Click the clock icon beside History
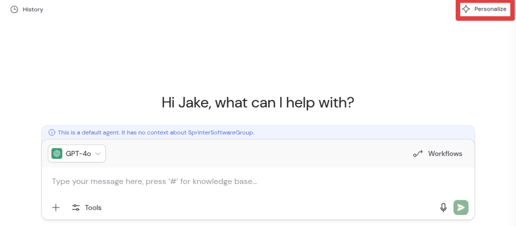This screenshot has height=226, width=516. [x=13, y=9]
